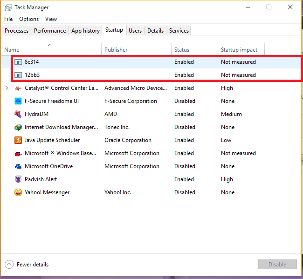Click the Microsoft Windows Base icon
Image resolution: width=303 pixels, height=279 pixels.
click(x=18, y=153)
